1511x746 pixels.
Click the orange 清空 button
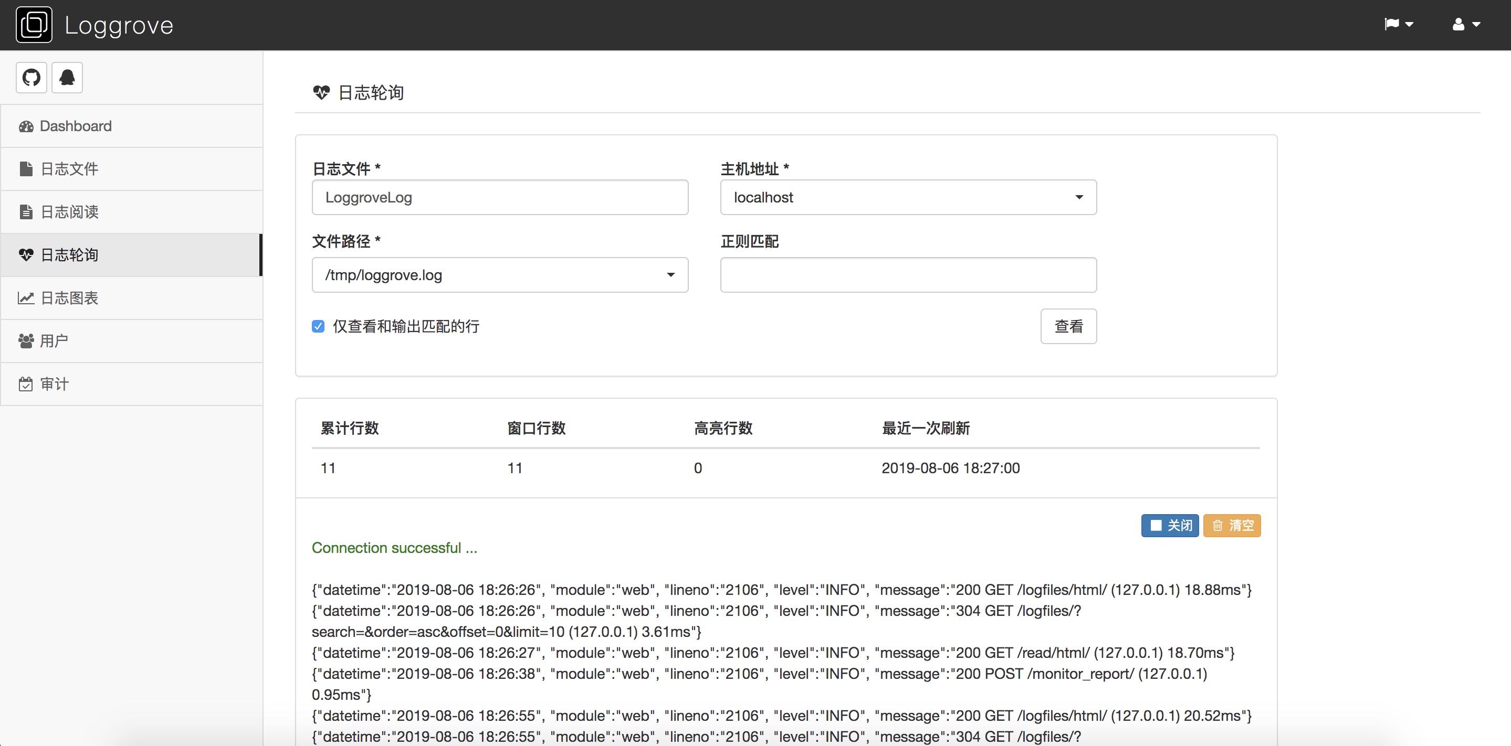[x=1232, y=525]
